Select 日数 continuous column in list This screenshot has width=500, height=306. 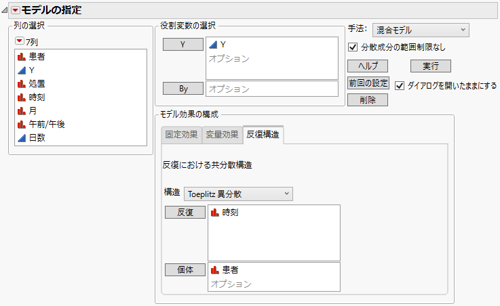pos(37,137)
